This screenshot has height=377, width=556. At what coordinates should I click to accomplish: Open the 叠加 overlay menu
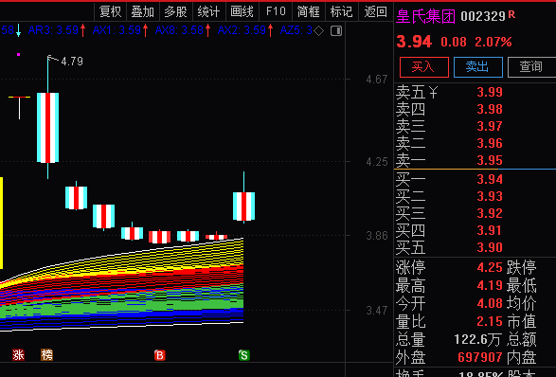click(142, 11)
